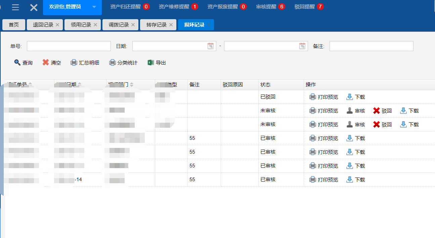
Task: Open the calendar picker for the first 日期 field
Action: 210,46
